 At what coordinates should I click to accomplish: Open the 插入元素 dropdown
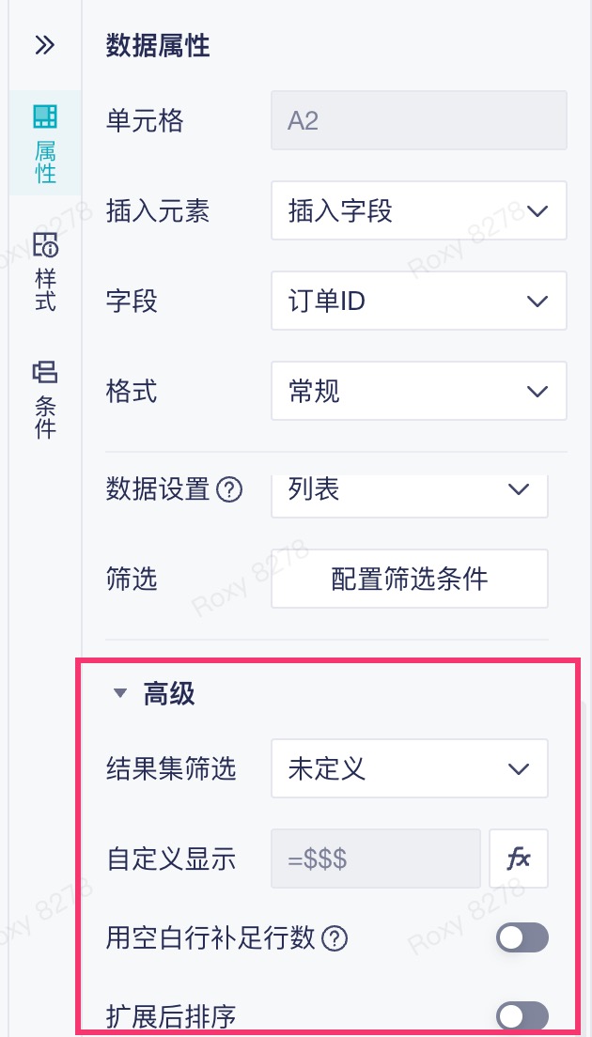418,211
